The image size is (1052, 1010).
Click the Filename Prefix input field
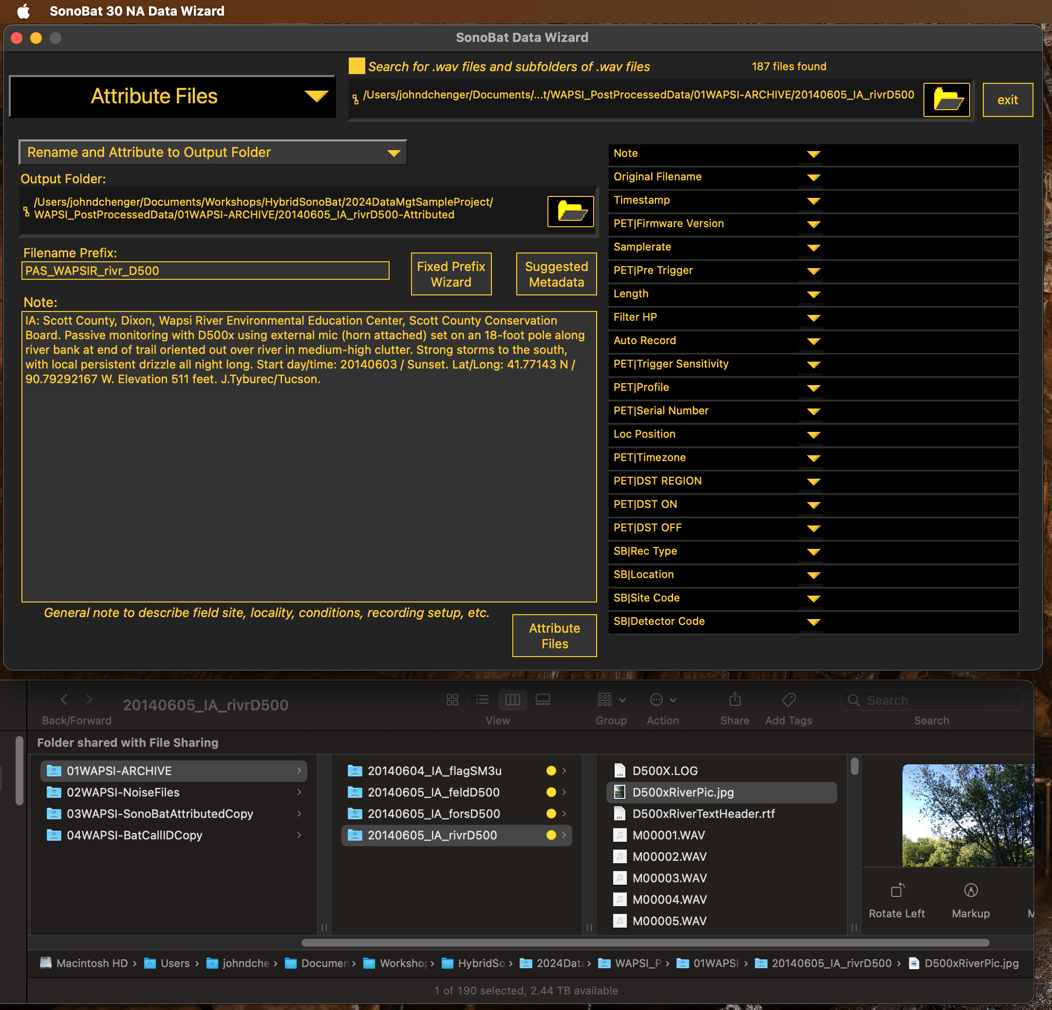[205, 271]
